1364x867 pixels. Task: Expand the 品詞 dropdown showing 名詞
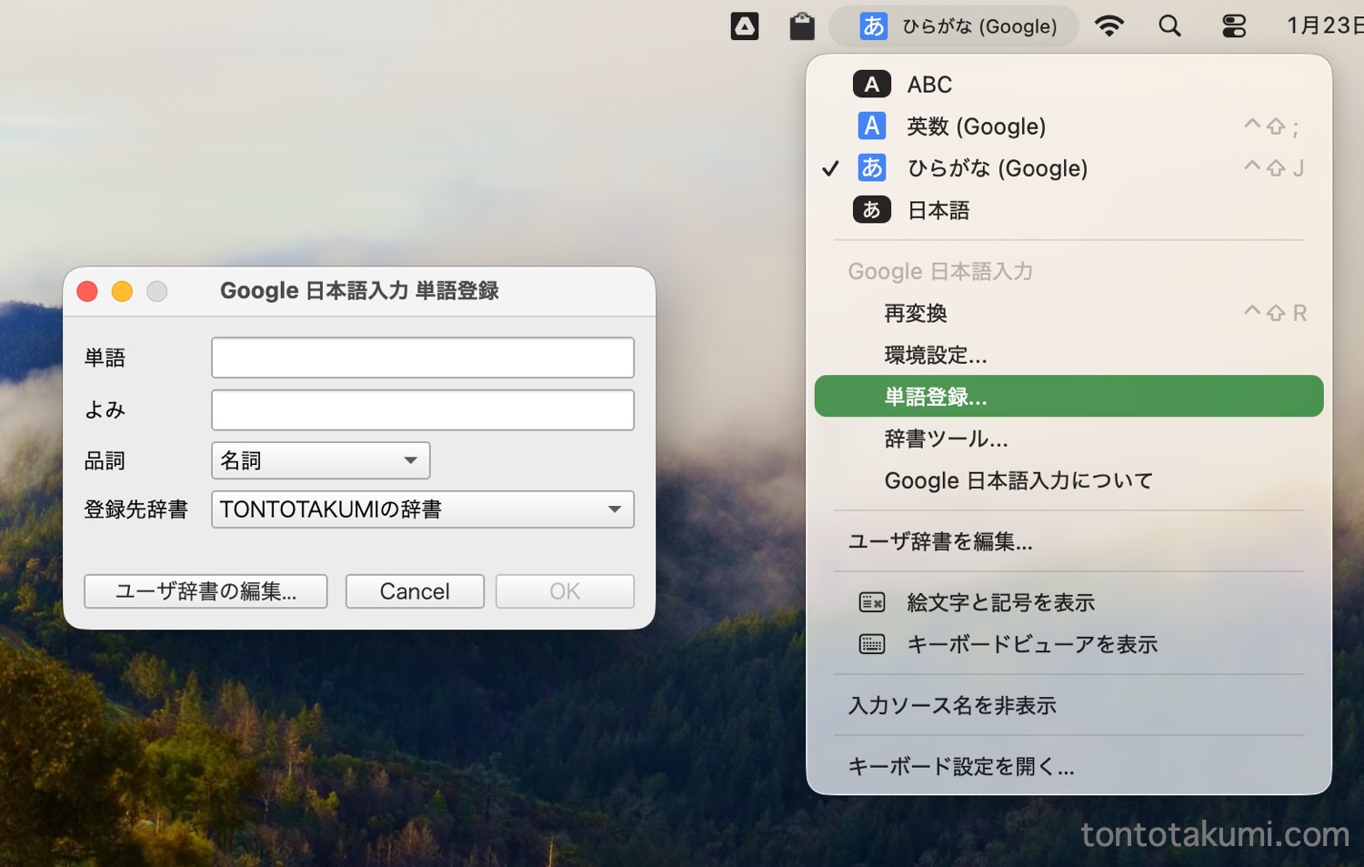[x=320, y=460]
